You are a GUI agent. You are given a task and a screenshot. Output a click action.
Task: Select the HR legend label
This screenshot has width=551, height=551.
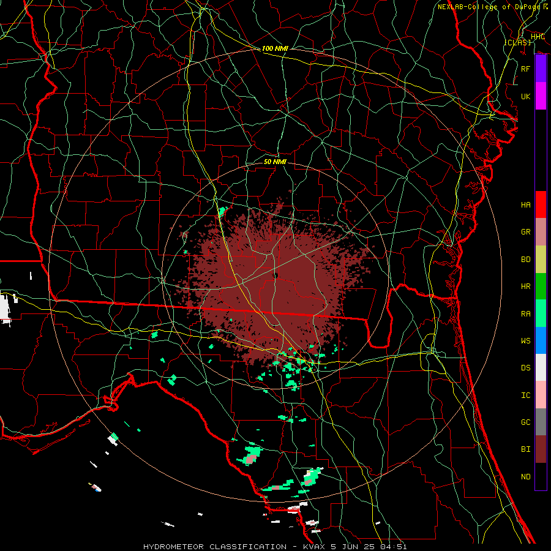(525, 287)
